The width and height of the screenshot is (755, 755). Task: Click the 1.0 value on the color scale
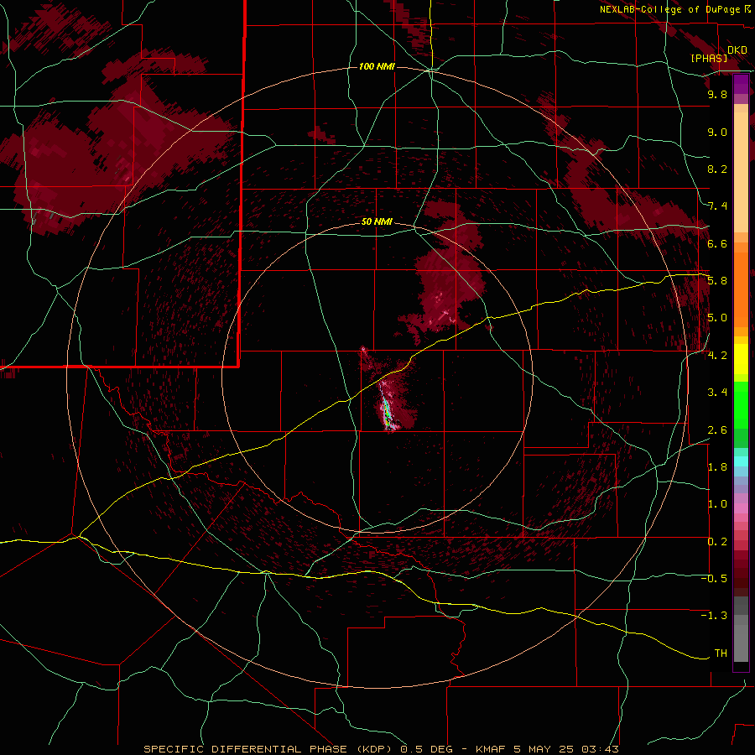tap(717, 504)
